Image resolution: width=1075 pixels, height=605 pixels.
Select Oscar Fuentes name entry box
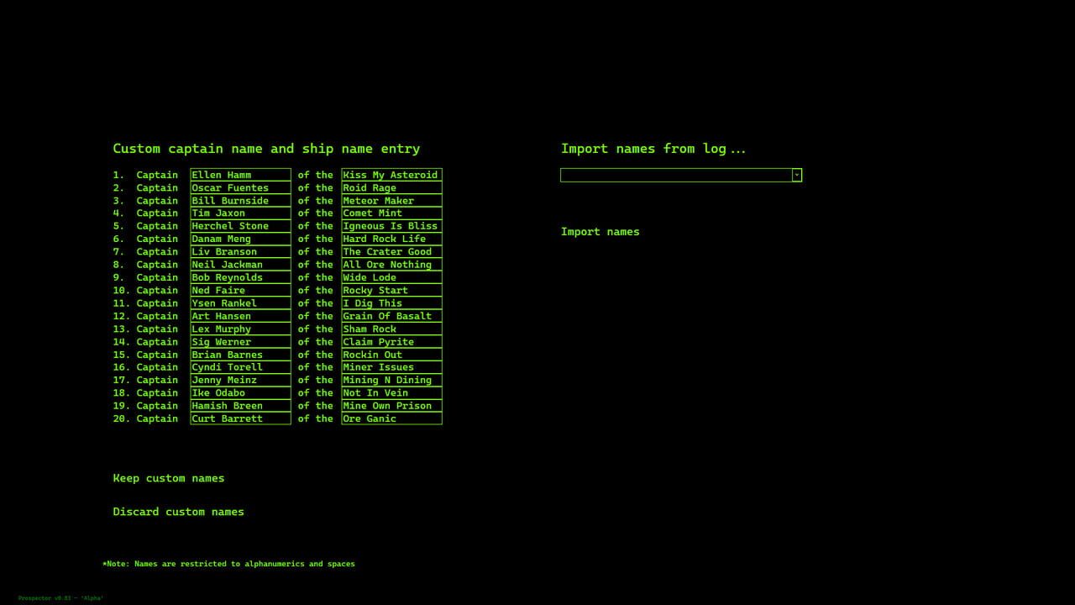coord(239,187)
